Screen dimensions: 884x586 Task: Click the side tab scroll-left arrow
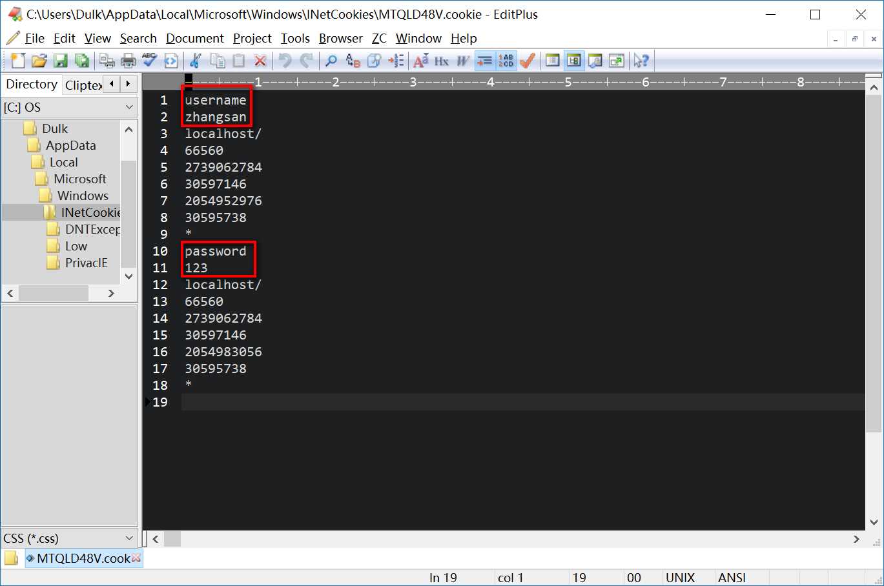point(112,84)
